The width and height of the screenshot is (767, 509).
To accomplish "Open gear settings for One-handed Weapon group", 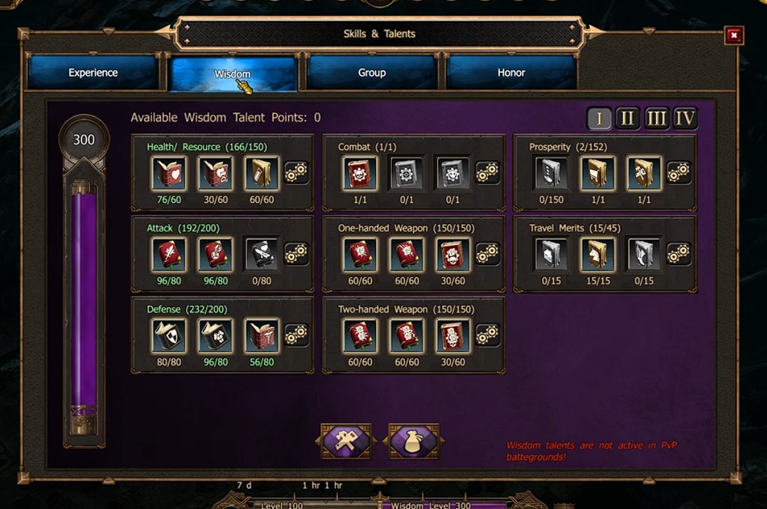I will [487, 254].
